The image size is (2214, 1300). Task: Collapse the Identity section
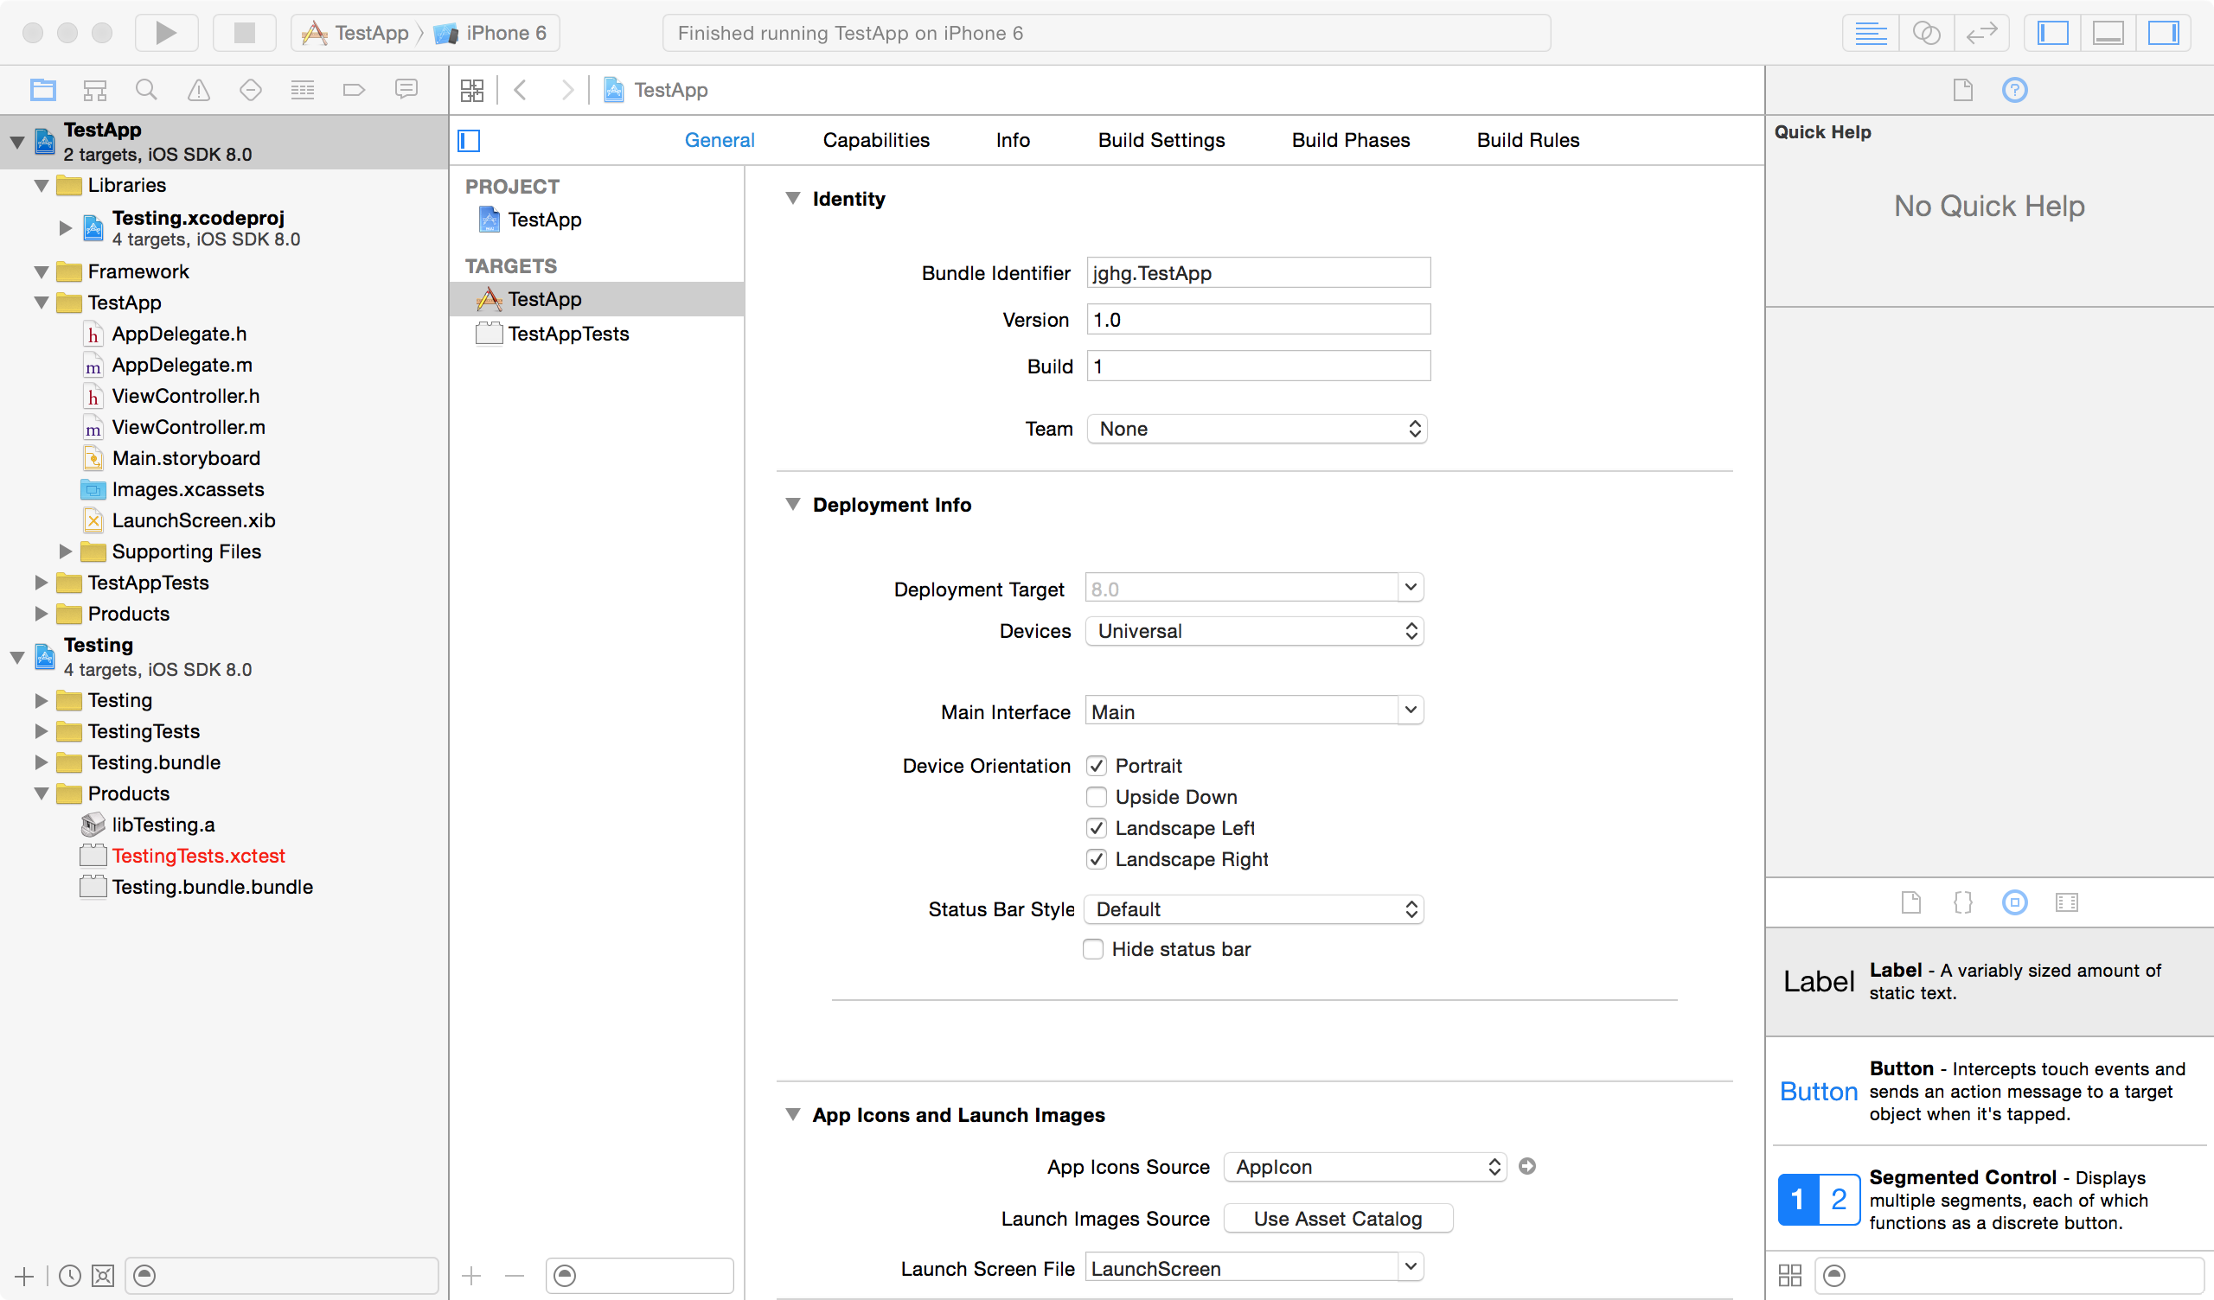[x=792, y=199]
